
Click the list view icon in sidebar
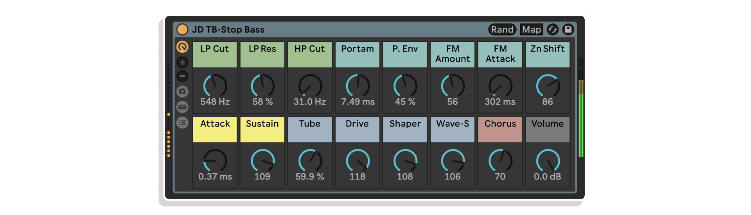(182, 123)
